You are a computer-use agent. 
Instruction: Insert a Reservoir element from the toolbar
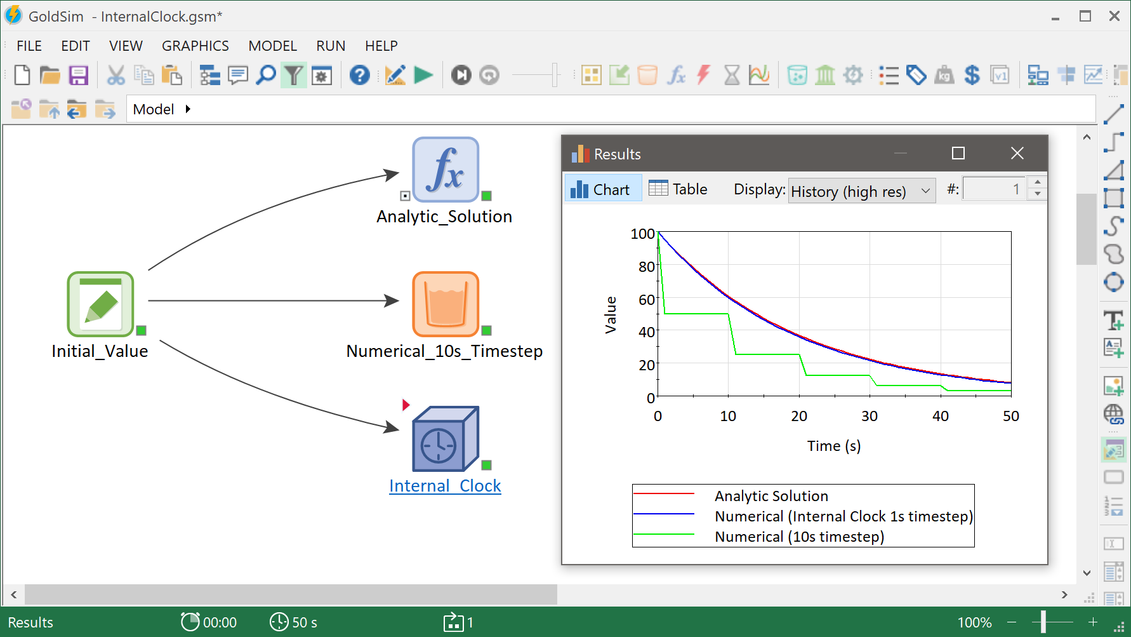coord(647,75)
